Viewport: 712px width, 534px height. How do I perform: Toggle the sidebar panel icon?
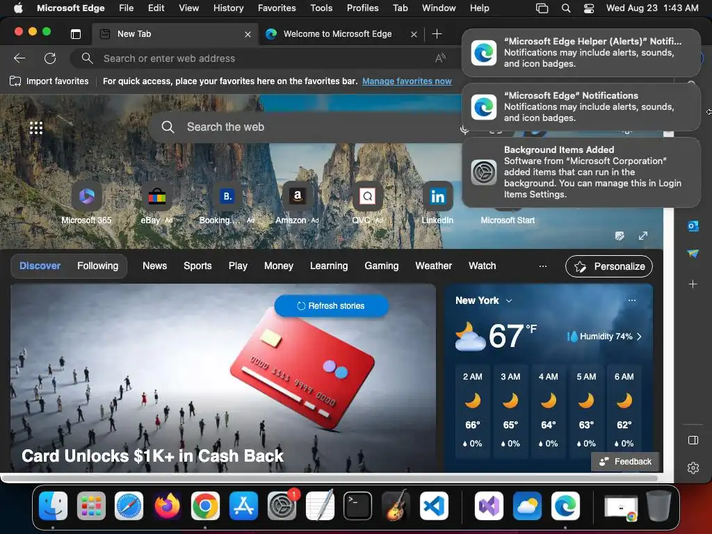pyautogui.click(x=693, y=440)
